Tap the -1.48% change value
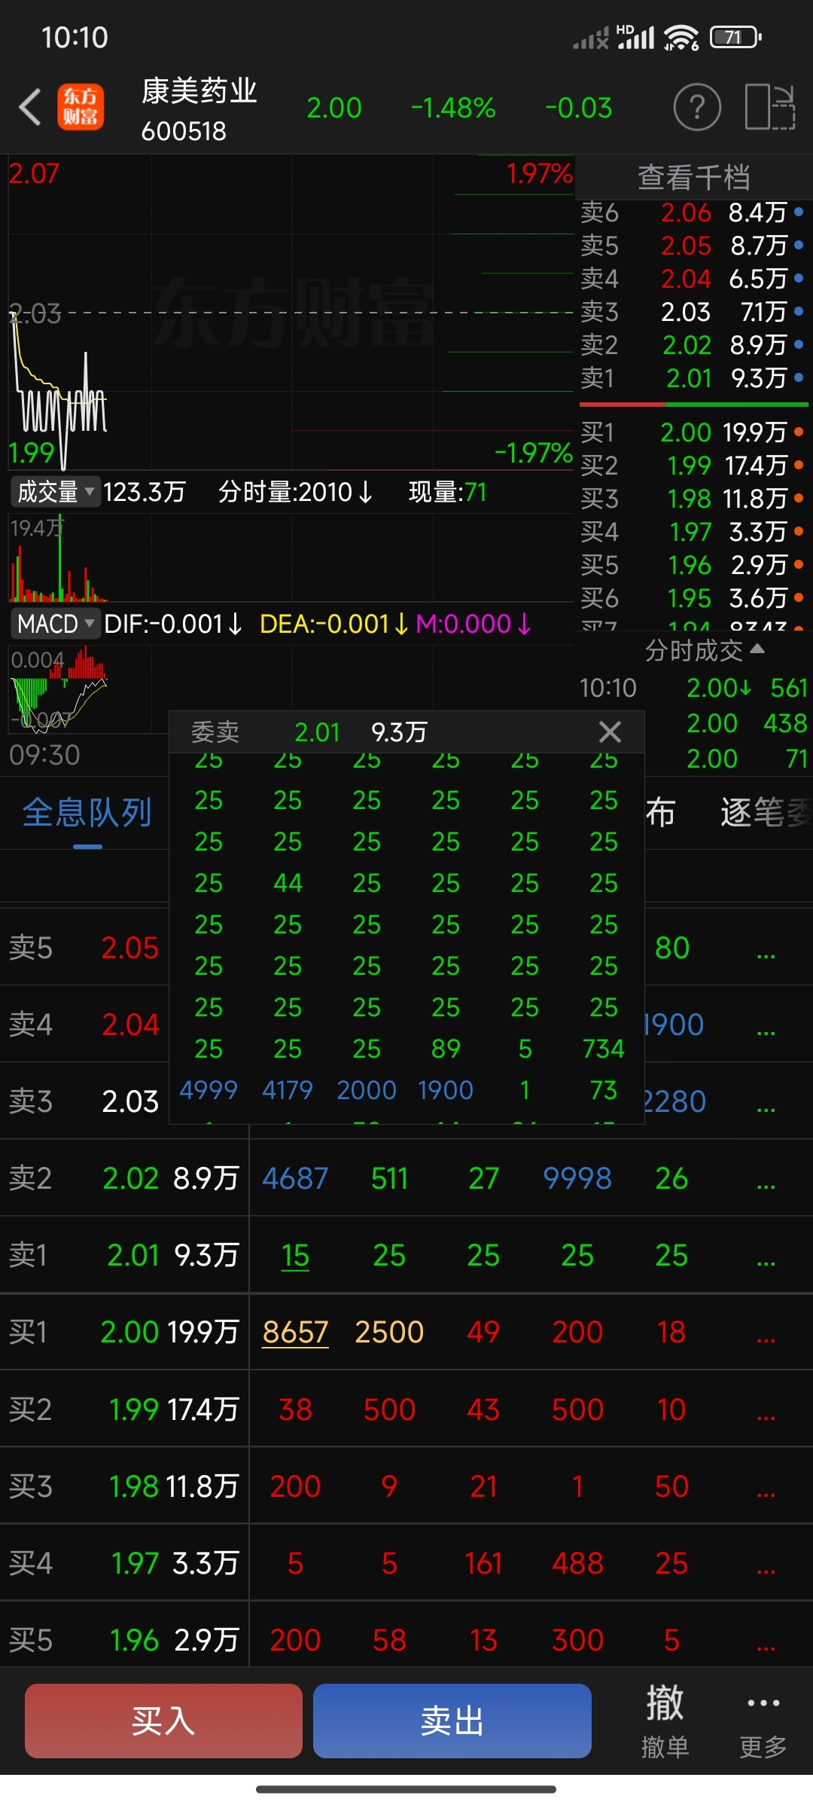 [x=453, y=108]
